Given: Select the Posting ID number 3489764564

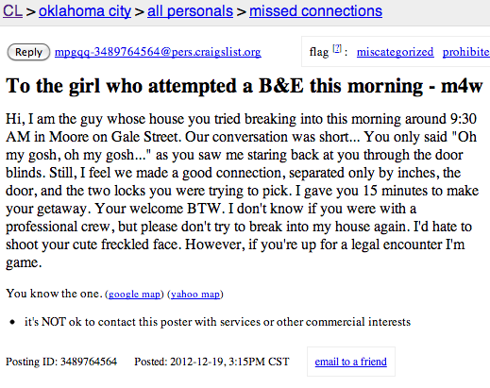Looking at the screenshot, I should pos(89,362).
